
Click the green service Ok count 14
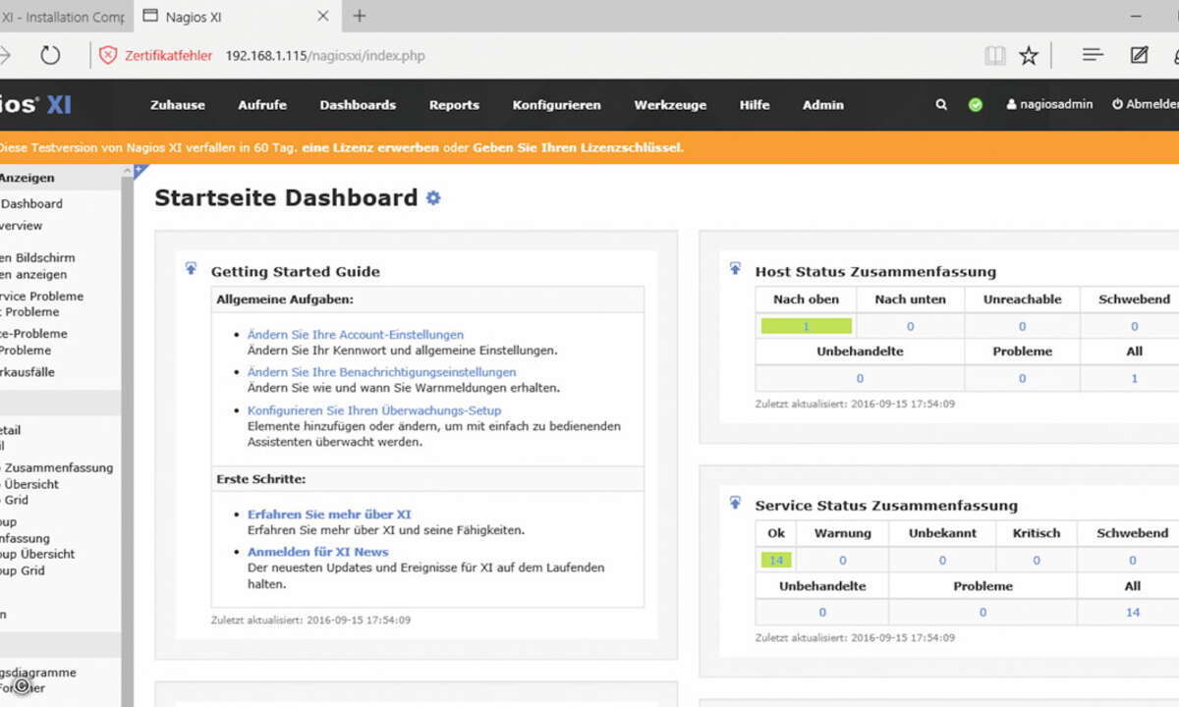(776, 560)
